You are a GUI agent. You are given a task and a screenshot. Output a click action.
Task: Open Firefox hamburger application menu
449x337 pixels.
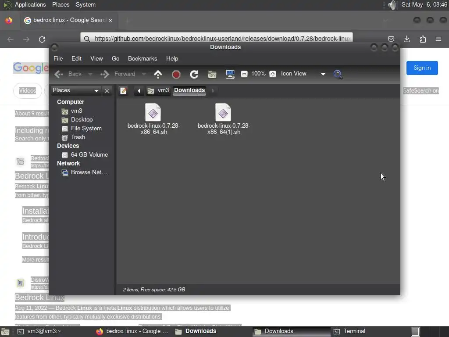[438, 39]
